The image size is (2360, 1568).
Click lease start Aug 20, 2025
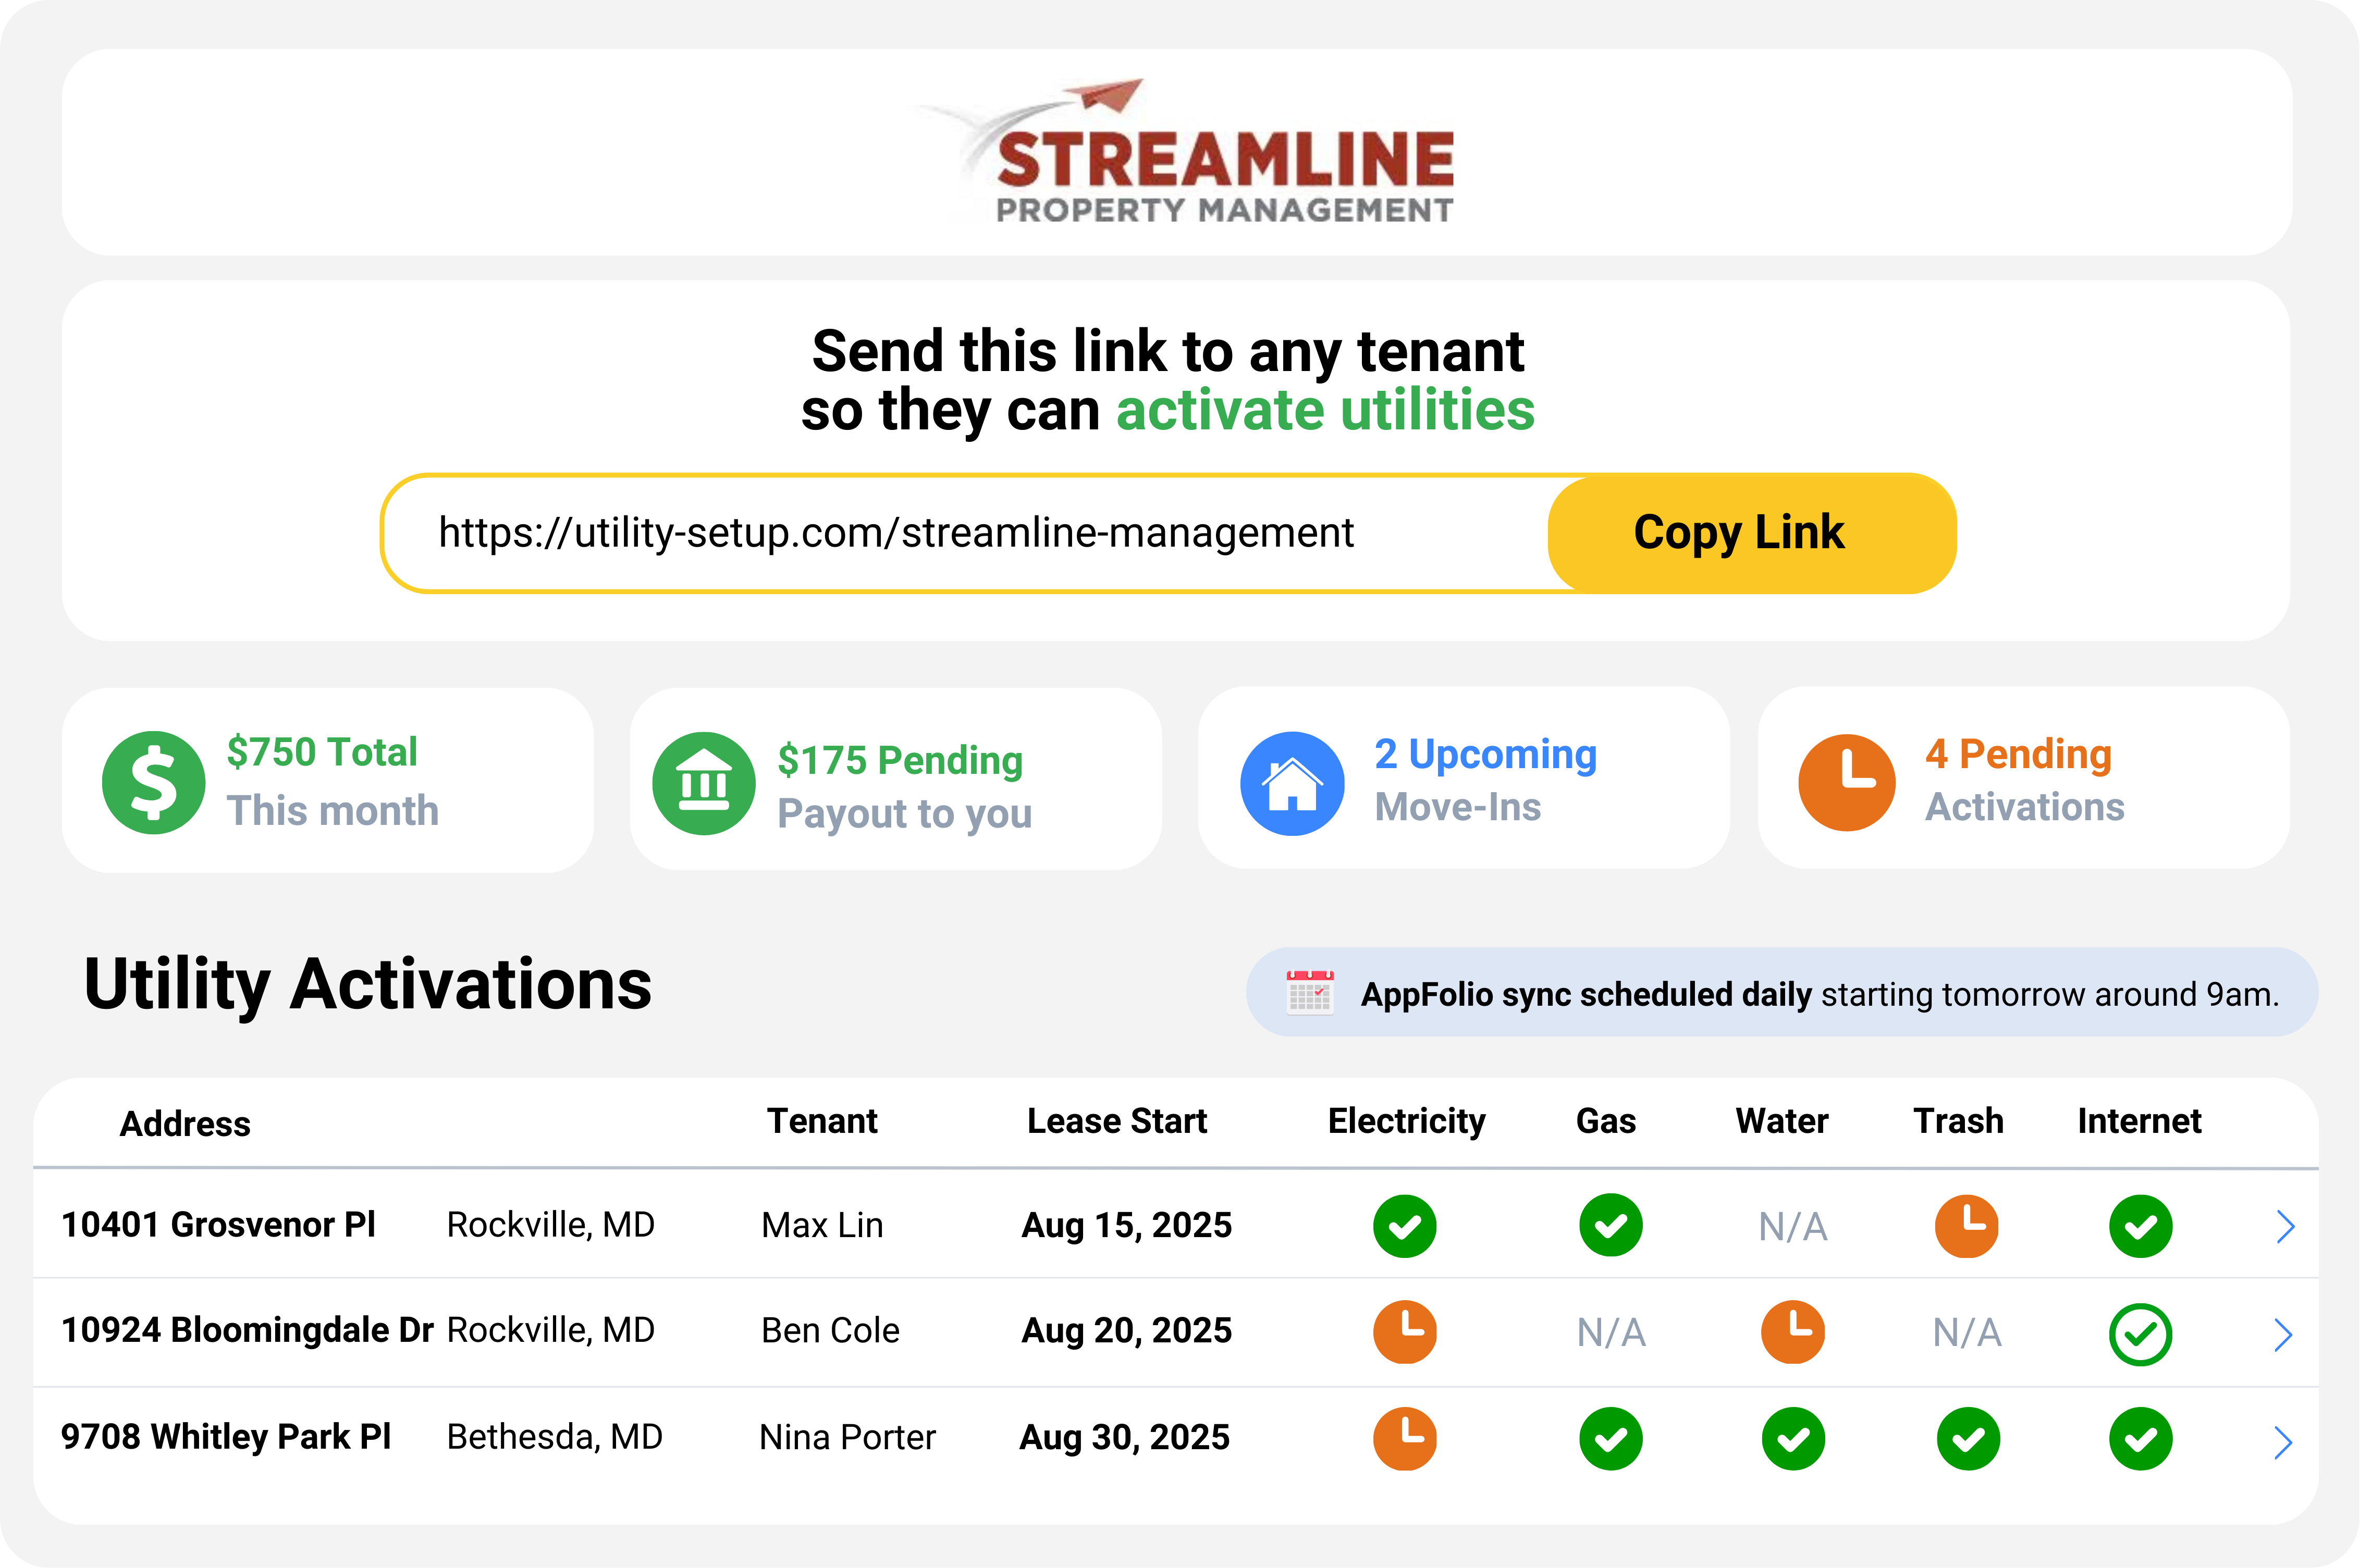1126,1331
